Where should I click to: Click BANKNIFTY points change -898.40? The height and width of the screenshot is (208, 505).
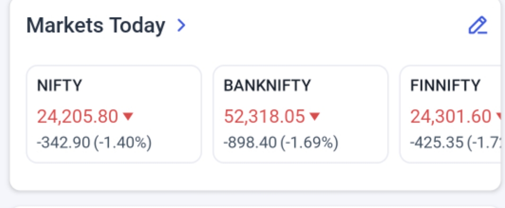[250, 142]
